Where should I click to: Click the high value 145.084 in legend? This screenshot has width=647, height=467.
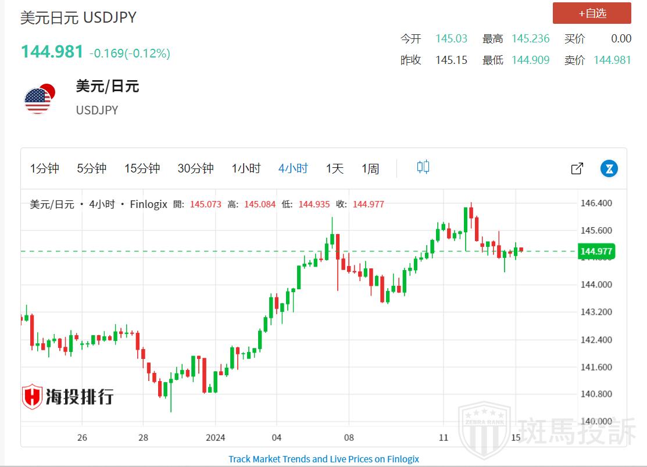tap(259, 204)
